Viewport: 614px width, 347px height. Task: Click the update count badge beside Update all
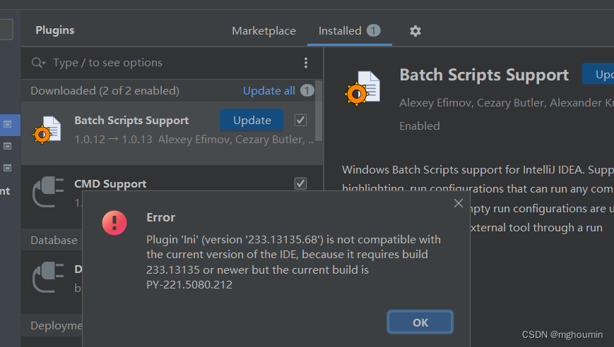coord(307,91)
